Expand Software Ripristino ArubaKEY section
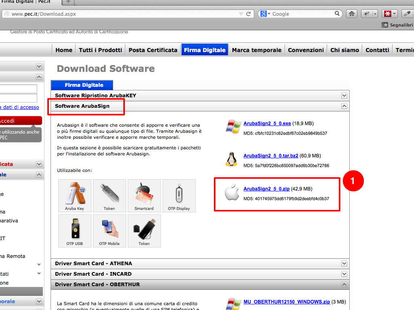This screenshot has height=310, width=414. coord(344,96)
